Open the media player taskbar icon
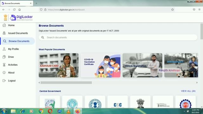This screenshot has width=203, height=114. tap(31, 111)
